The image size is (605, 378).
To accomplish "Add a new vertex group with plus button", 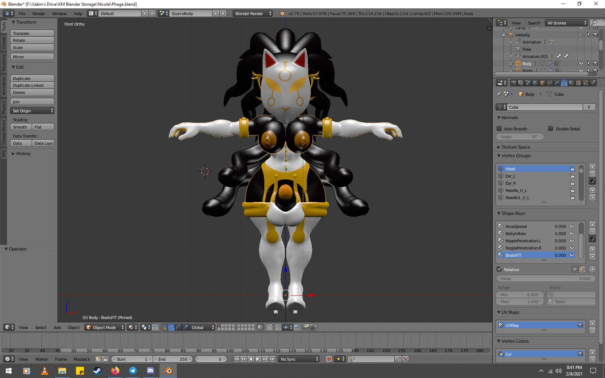I will 592,167.
